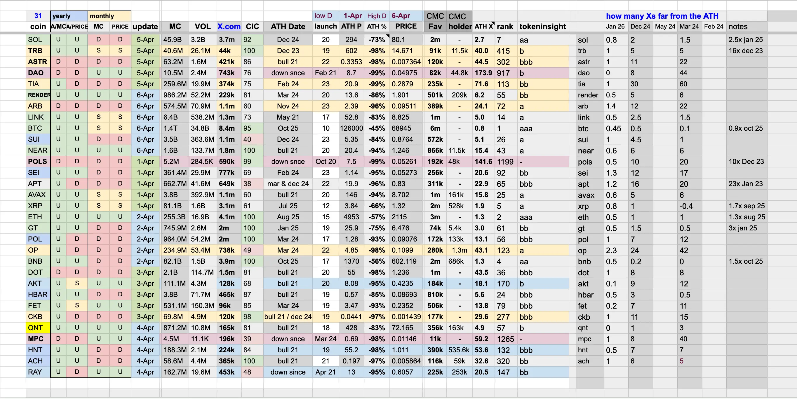Click the tokeninsight column header
Screen dimensions: 797x399
pos(542,27)
